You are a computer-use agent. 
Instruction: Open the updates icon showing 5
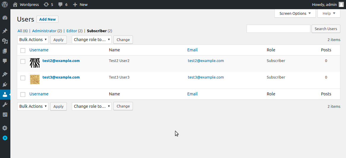[48, 4]
